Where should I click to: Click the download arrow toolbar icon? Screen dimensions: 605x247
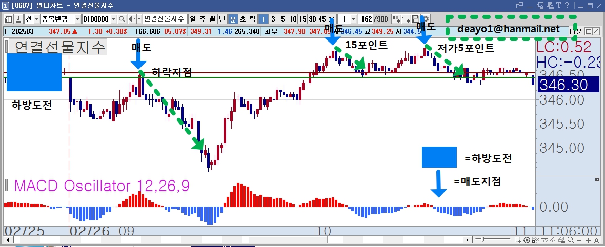[18, 19]
